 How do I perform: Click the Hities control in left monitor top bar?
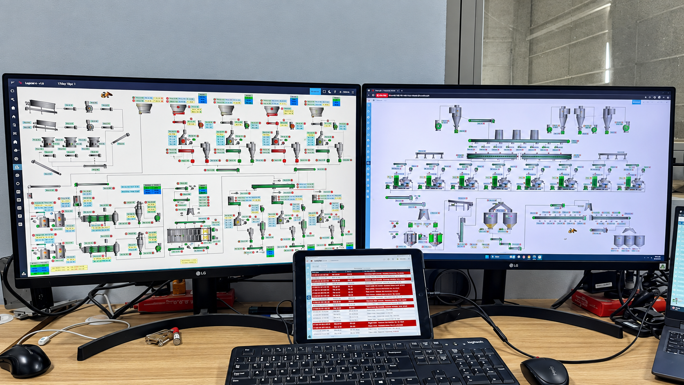(x=345, y=92)
